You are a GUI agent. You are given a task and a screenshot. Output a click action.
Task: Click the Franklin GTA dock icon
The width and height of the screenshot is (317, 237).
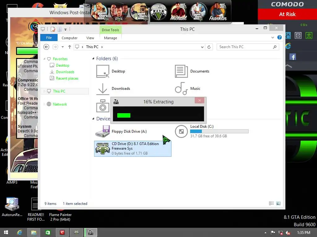(x=218, y=12)
